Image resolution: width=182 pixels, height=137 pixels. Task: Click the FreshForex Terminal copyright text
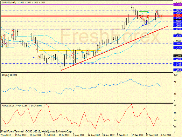[x=37, y=131]
